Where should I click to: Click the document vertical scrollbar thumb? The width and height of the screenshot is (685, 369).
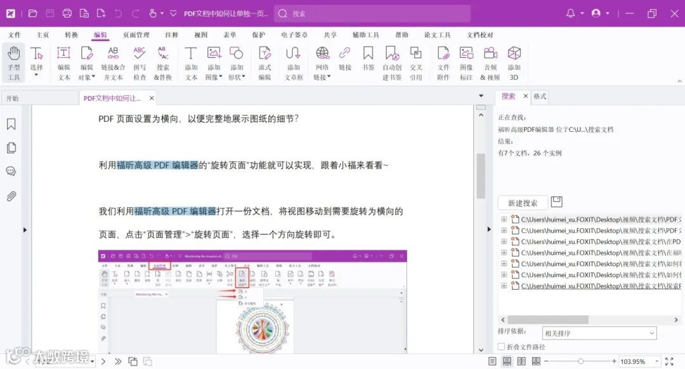[481, 176]
